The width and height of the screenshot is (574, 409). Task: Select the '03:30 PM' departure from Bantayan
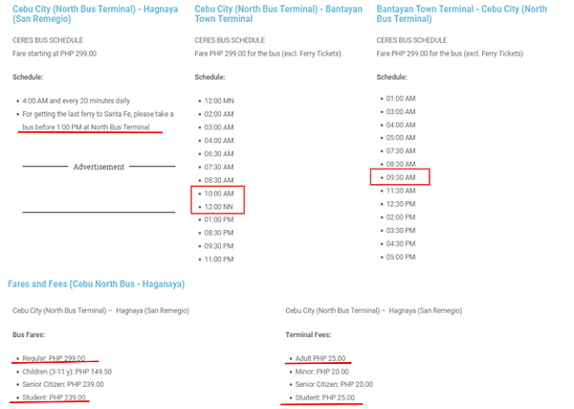click(x=401, y=231)
